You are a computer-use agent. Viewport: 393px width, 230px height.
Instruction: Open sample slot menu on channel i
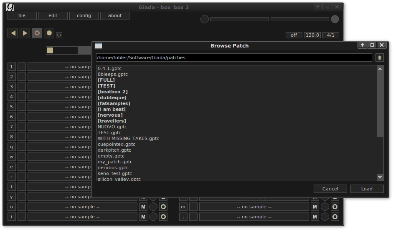(x=82, y=217)
